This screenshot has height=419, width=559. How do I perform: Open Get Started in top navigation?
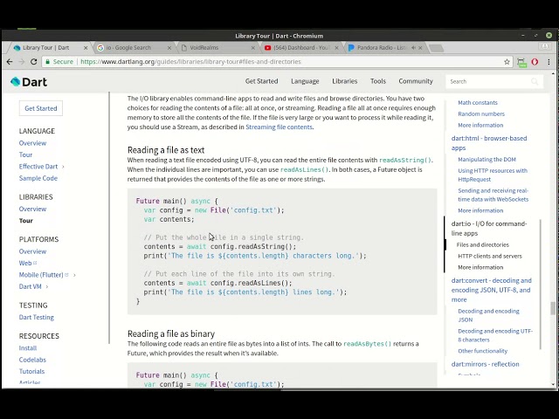tap(261, 81)
